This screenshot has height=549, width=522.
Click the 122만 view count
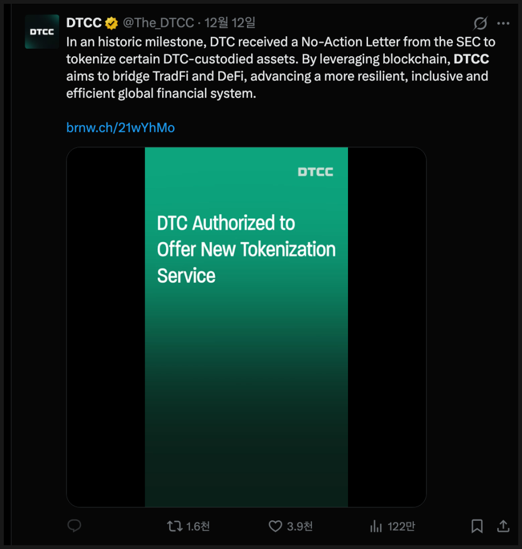click(x=401, y=526)
